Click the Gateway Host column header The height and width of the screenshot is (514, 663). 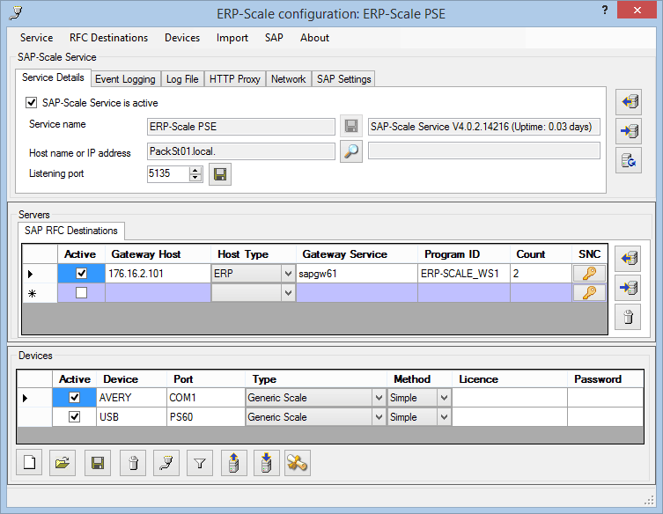point(158,254)
